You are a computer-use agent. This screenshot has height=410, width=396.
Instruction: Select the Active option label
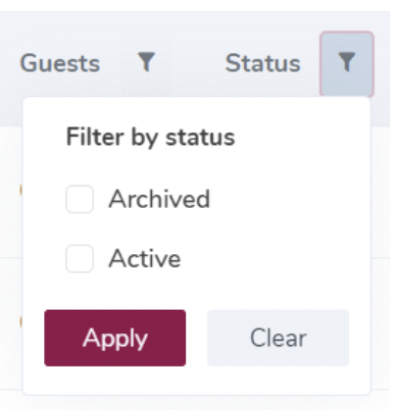click(145, 258)
